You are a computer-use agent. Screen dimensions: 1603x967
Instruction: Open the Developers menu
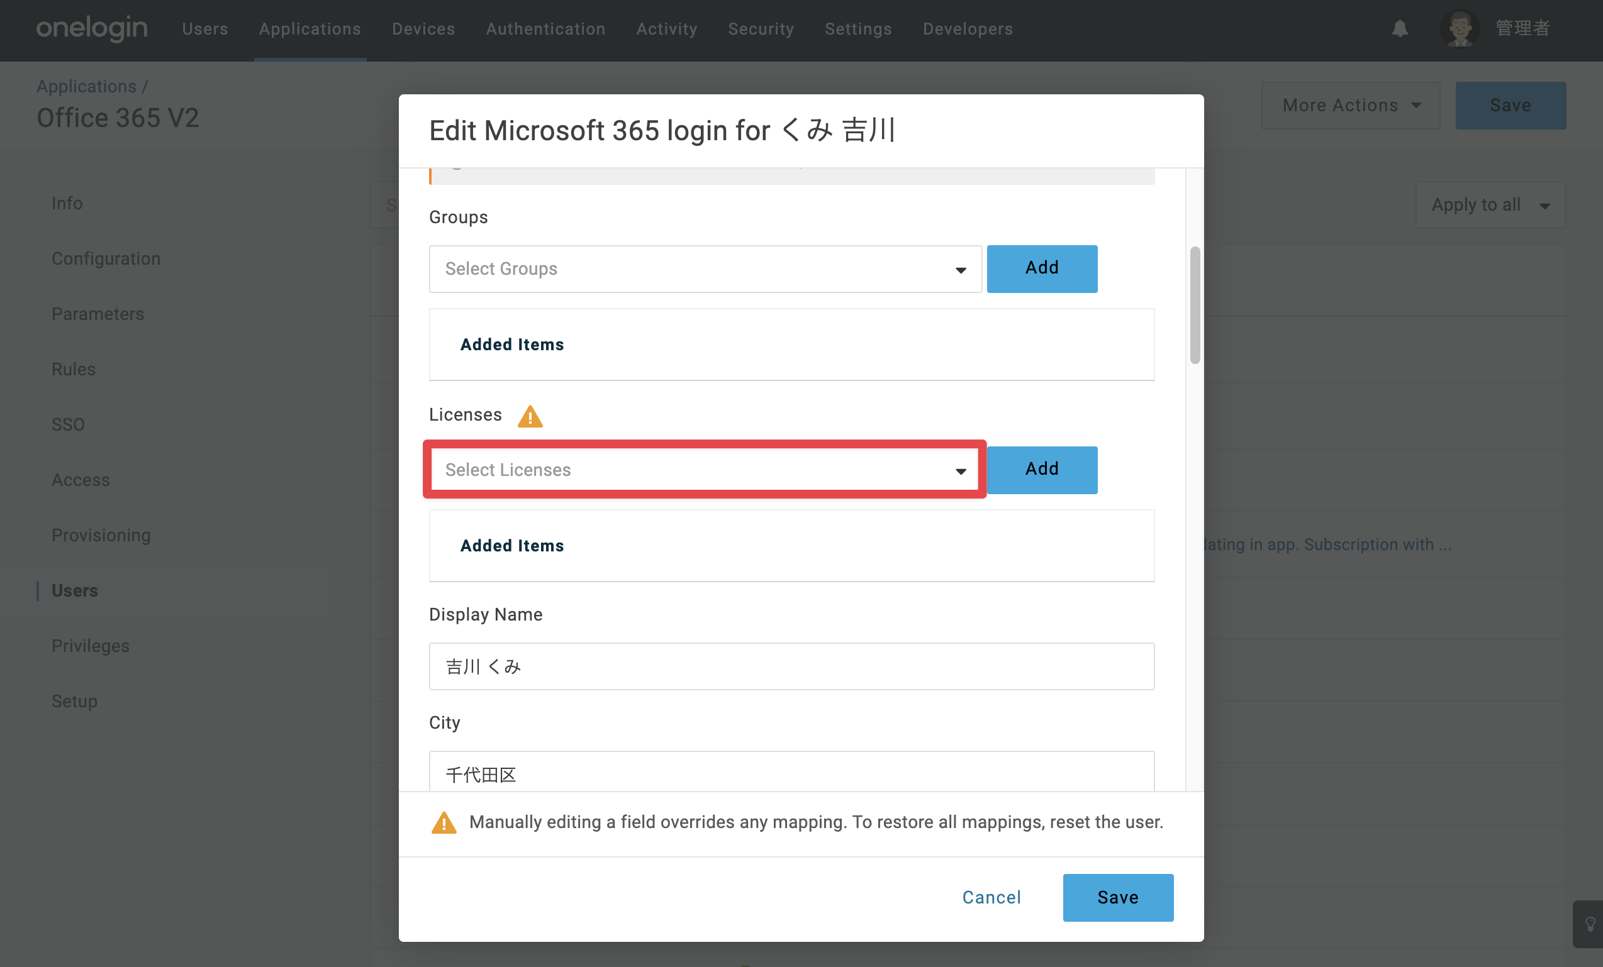click(968, 29)
